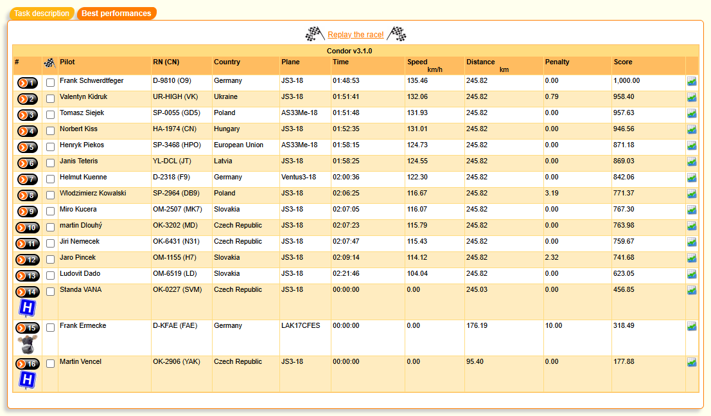Image resolution: width=711 pixels, height=416 pixels.
Task: Switch to the Task description tab
Action: pyautogui.click(x=42, y=13)
